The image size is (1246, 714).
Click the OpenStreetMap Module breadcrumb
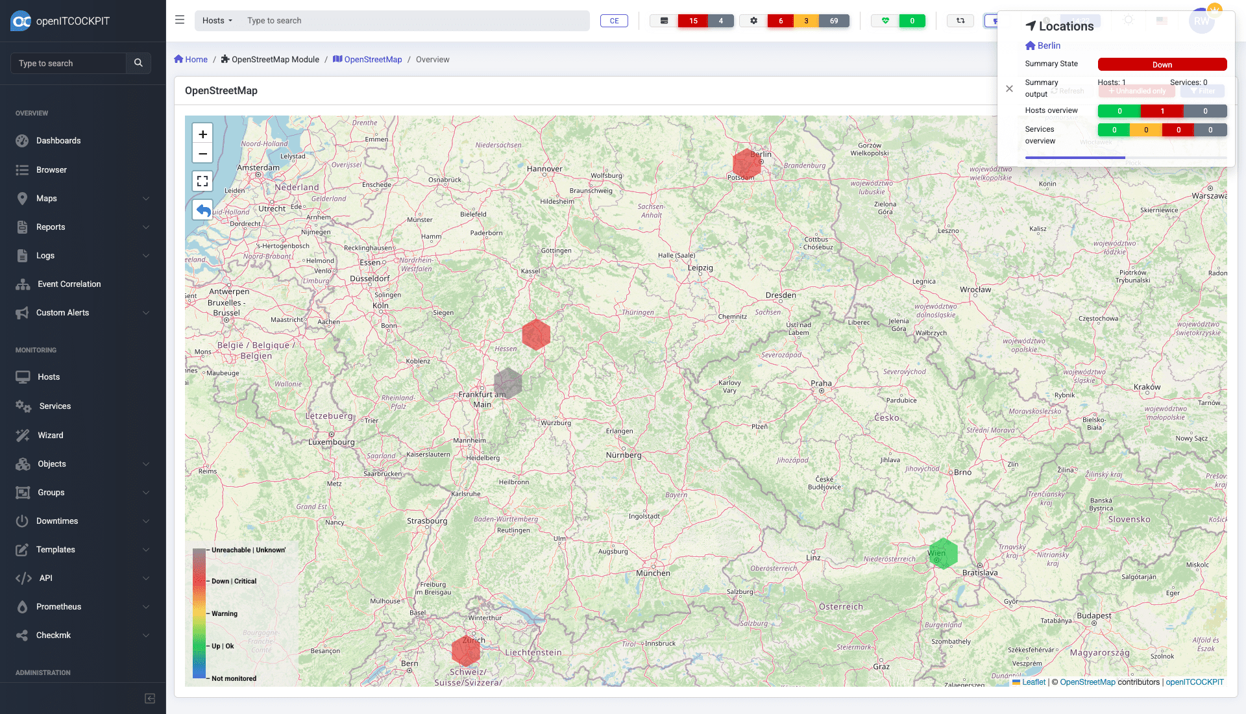270,60
